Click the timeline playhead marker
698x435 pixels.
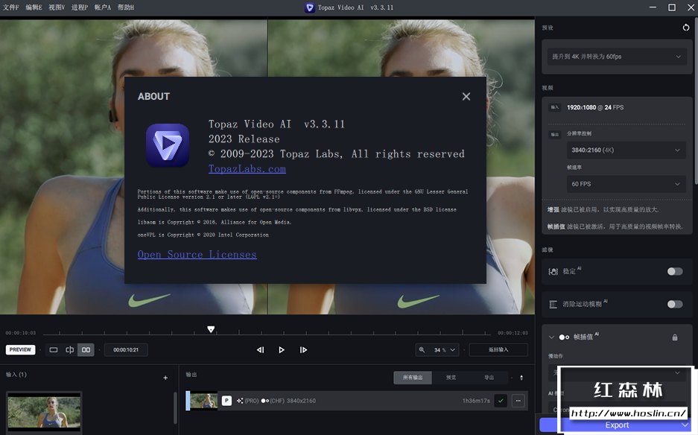click(211, 329)
